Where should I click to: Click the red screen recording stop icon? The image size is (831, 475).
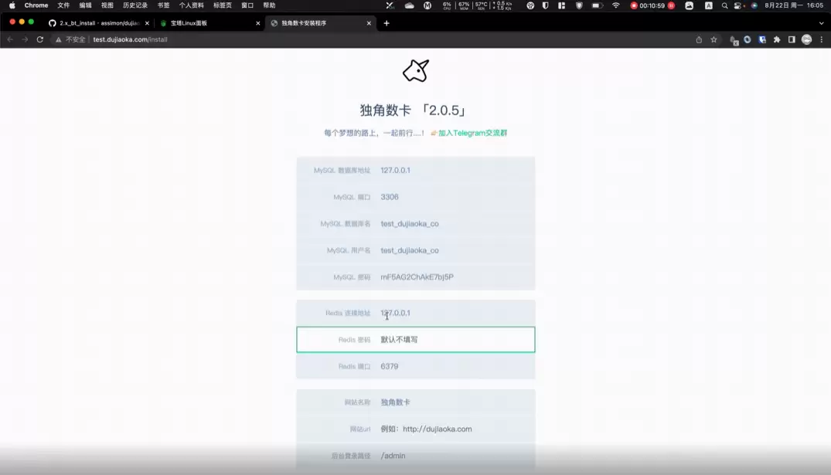coord(634,5)
